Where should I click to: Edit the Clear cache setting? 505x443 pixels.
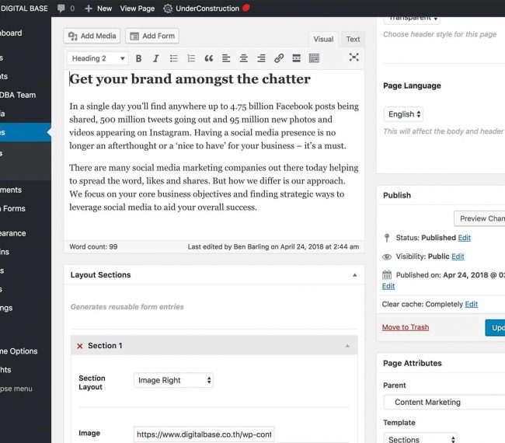pos(471,304)
